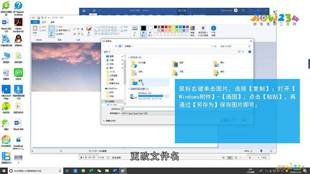Adjust the Paint zoom slider in status bar
This screenshot has width=310, height=174.
click(x=261, y=151)
